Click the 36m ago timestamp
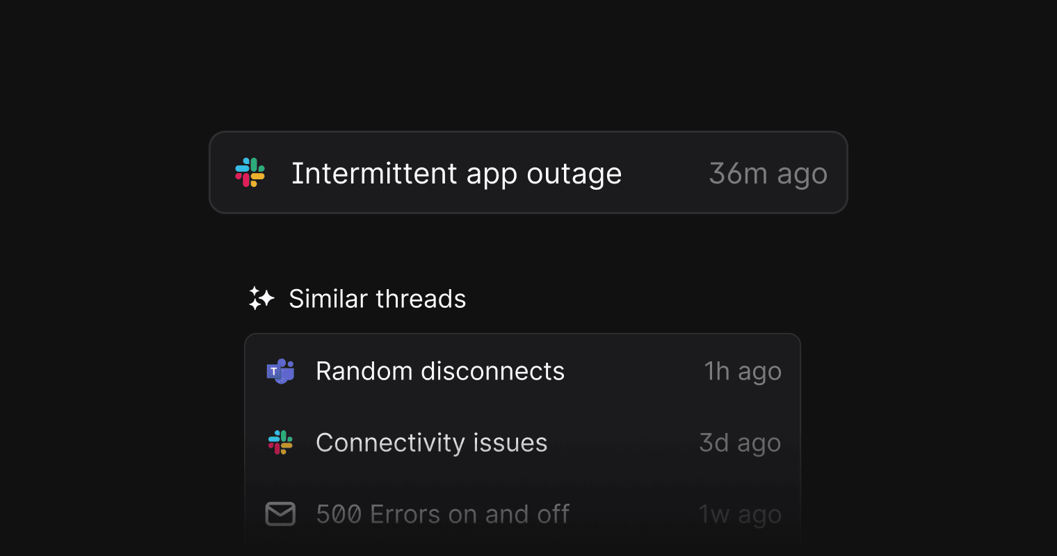The image size is (1057, 556). pyautogui.click(x=768, y=174)
